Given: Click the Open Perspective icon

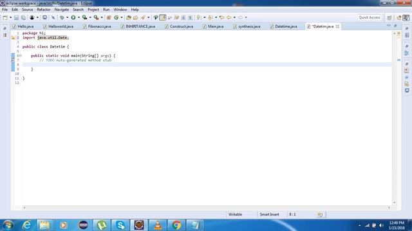Looking at the screenshot, I should [x=389, y=17].
